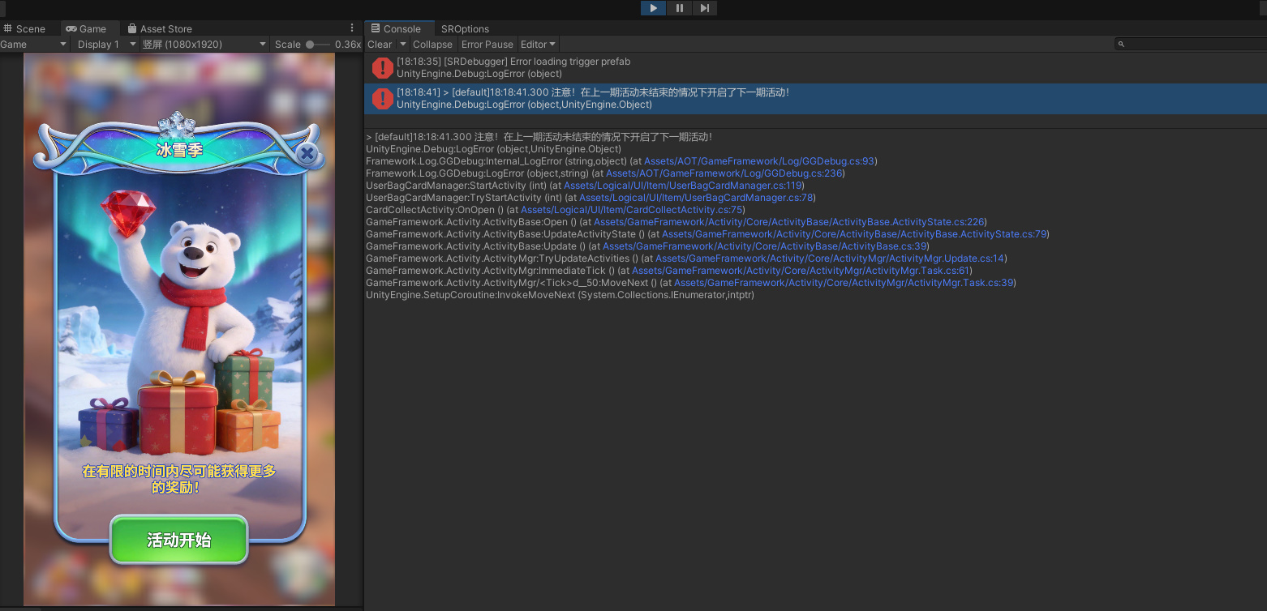This screenshot has height=611, width=1267.
Task: Click the green 活动开始 button
Action: pyautogui.click(x=178, y=540)
